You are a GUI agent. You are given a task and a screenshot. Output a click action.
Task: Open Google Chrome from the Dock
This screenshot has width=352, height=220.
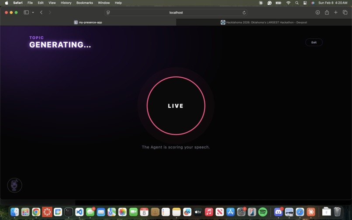pos(36,212)
